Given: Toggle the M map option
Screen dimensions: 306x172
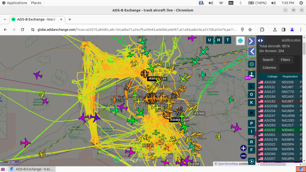Looking at the screenshot, I should coord(251,113).
